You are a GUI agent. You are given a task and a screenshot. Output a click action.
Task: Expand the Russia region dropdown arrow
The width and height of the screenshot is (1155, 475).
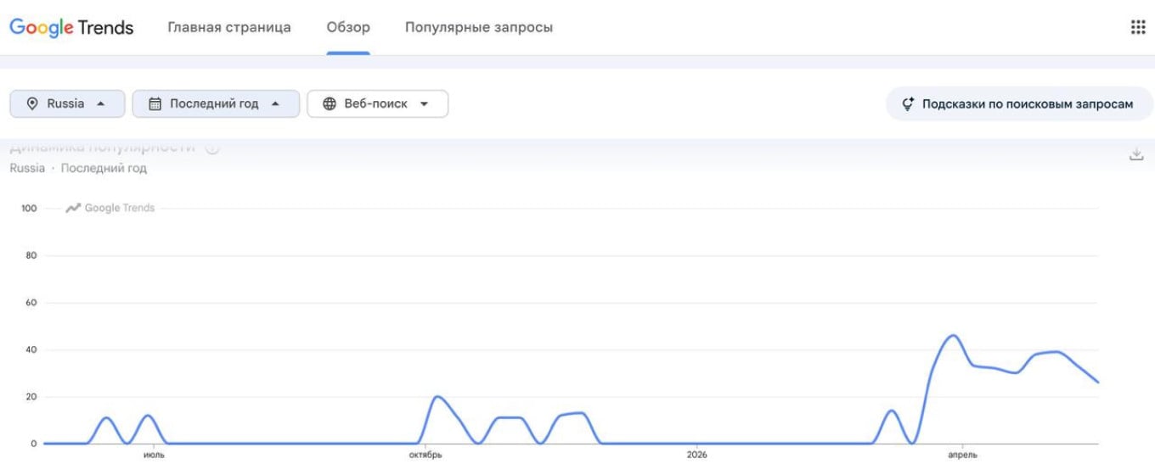(101, 103)
